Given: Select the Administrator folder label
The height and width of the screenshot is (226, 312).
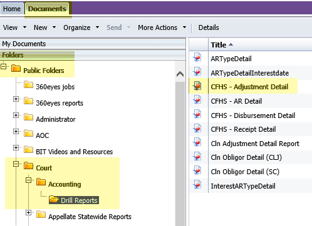Looking at the screenshot, I should point(56,119).
